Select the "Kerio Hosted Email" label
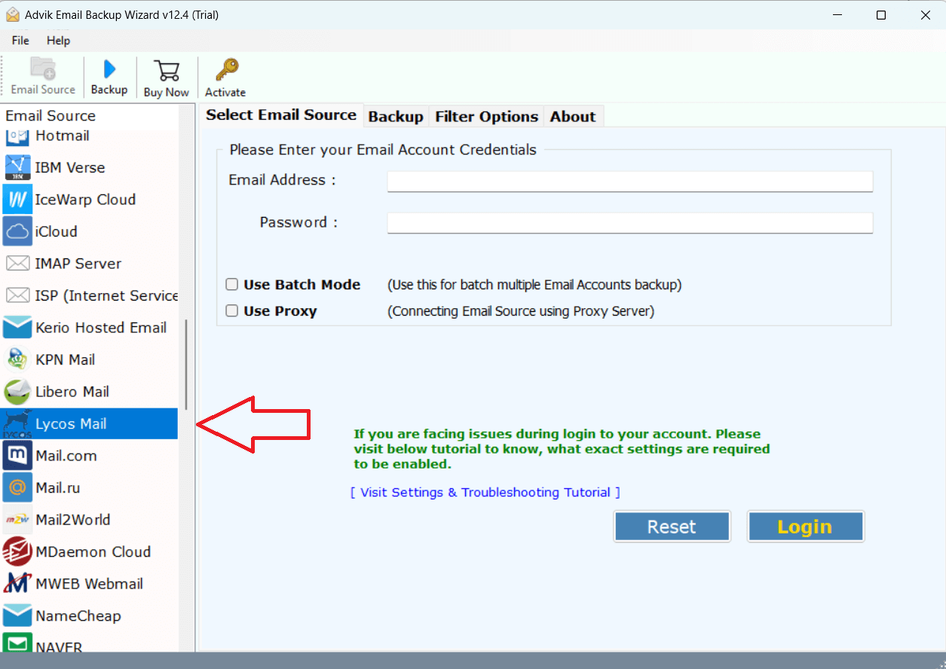946x669 pixels. (x=101, y=328)
